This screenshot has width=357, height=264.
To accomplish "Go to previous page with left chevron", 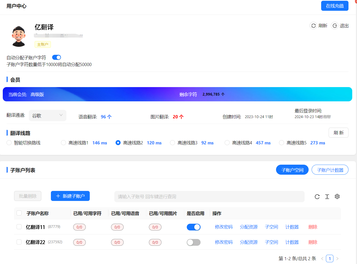I will pos(322,258).
